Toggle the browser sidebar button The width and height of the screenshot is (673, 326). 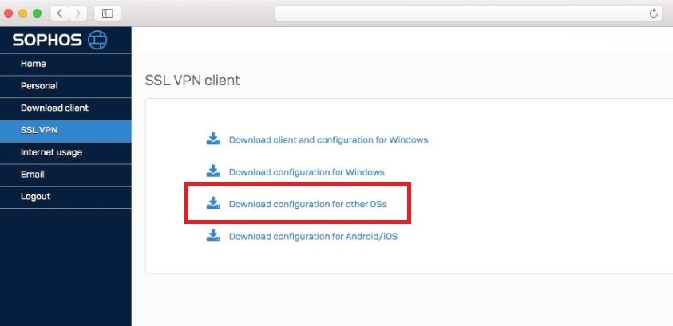coord(107,14)
